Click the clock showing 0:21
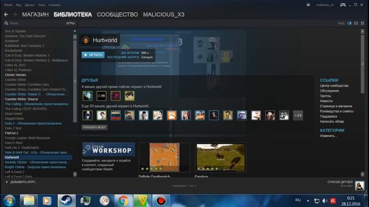 [x=351, y=198]
